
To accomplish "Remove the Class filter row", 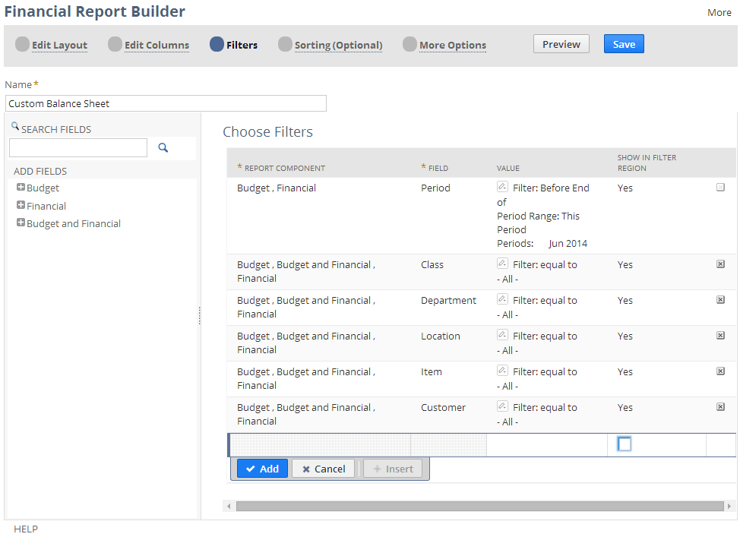I will tap(720, 264).
